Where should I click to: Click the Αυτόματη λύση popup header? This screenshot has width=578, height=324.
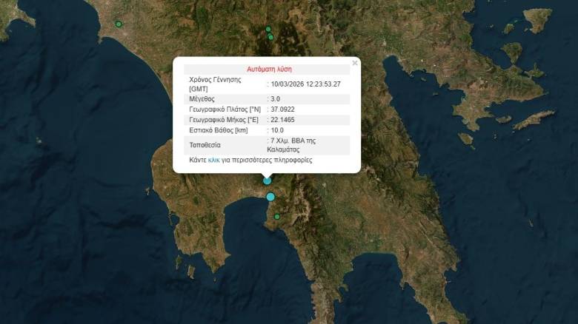coord(267,69)
